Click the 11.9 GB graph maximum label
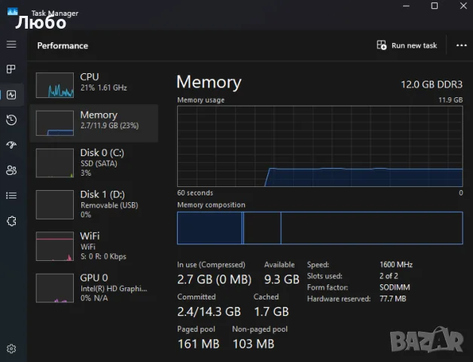The image size is (473, 362). coord(450,100)
